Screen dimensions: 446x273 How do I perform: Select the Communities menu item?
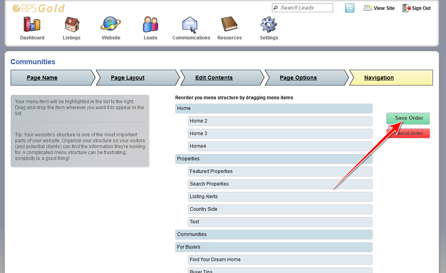coord(274,234)
